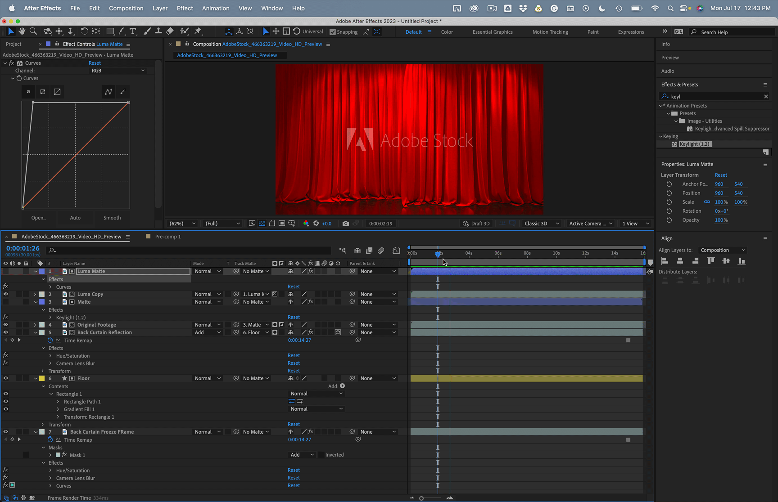Align layers to the bottom edge
Image resolution: width=778 pixels, height=502 pixels.
[x=742, y=261]
